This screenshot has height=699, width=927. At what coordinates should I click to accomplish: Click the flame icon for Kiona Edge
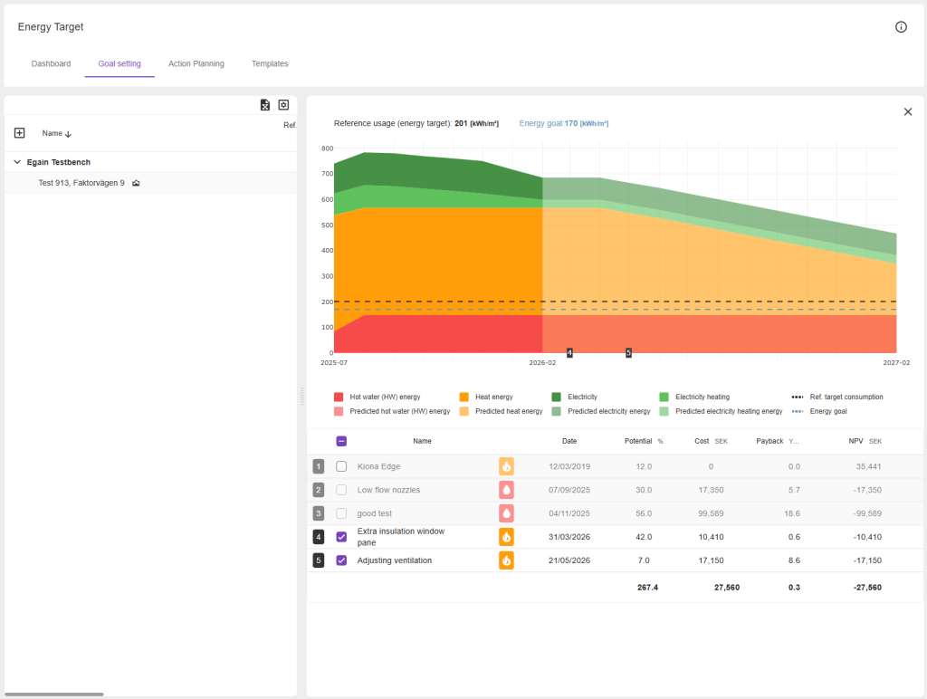click(506, 466)
